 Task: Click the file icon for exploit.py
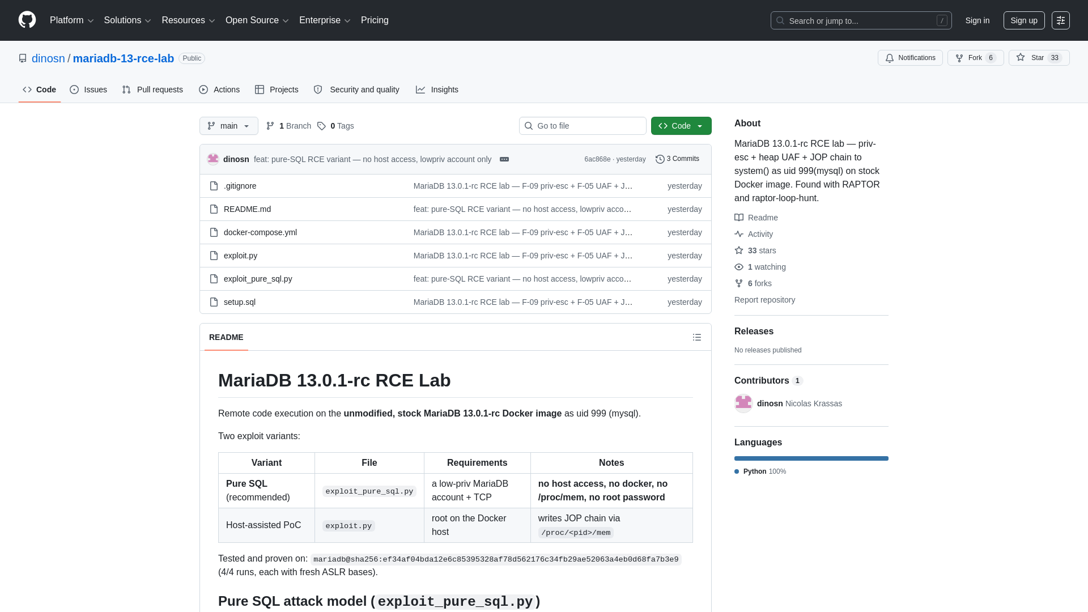(x=214, y=256)
